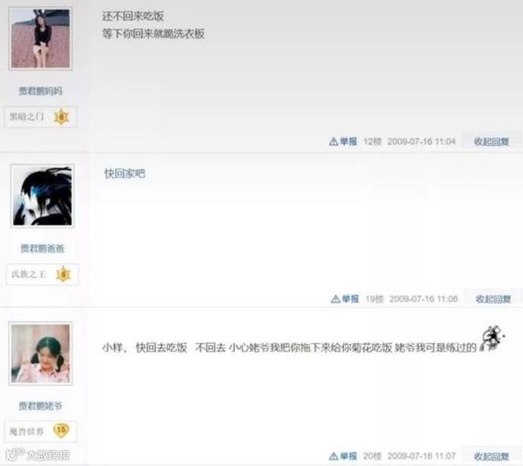The image size is (523, 466).
Task: Click the watermark logo at bottom left
Action: pyautogui.click(x=38, y=455)
